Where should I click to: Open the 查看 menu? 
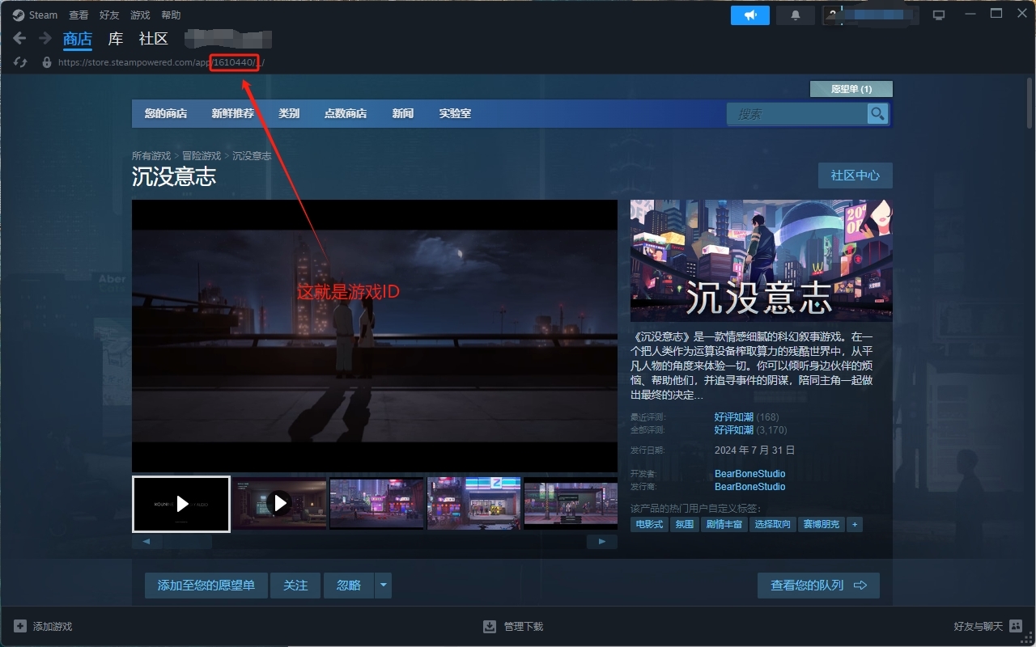coord(79,15)
